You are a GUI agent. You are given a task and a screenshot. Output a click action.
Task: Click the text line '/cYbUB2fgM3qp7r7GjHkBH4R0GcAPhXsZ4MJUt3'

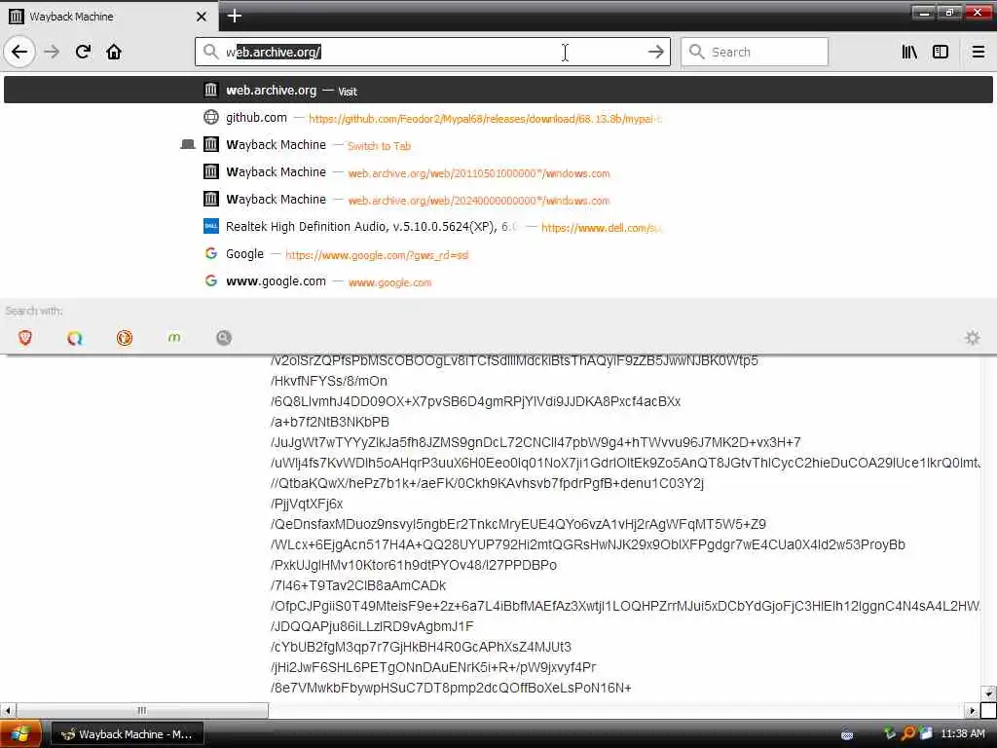421,647
